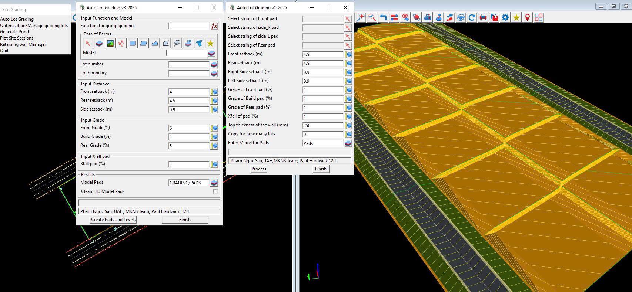Click the steering wheel drive icon

click(461, 17)
